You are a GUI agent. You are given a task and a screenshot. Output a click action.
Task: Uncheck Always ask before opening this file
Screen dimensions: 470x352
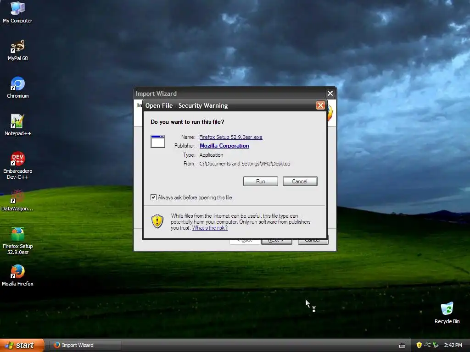(x=153, y=197)
